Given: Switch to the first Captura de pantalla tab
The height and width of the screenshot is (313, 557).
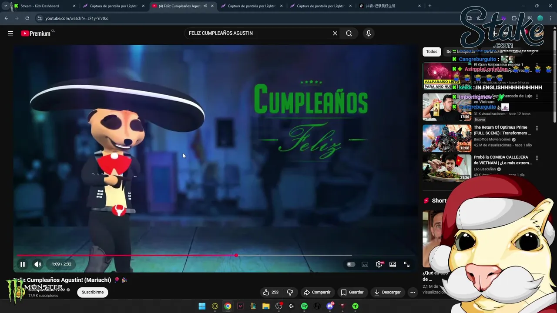Looking at the screenshot, I should click(x=114, y=6).
